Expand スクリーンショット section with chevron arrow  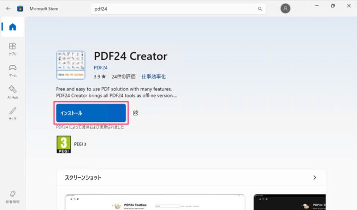[x=314, y=177]
